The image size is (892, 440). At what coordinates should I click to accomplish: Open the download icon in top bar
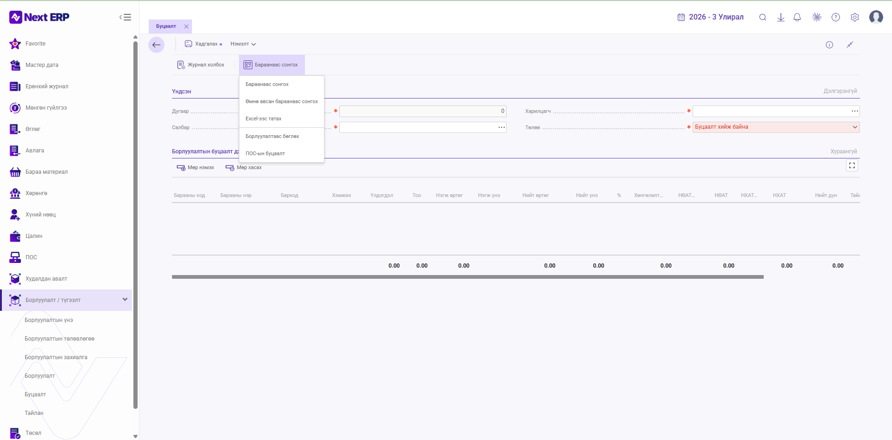(x=781, y=17)
